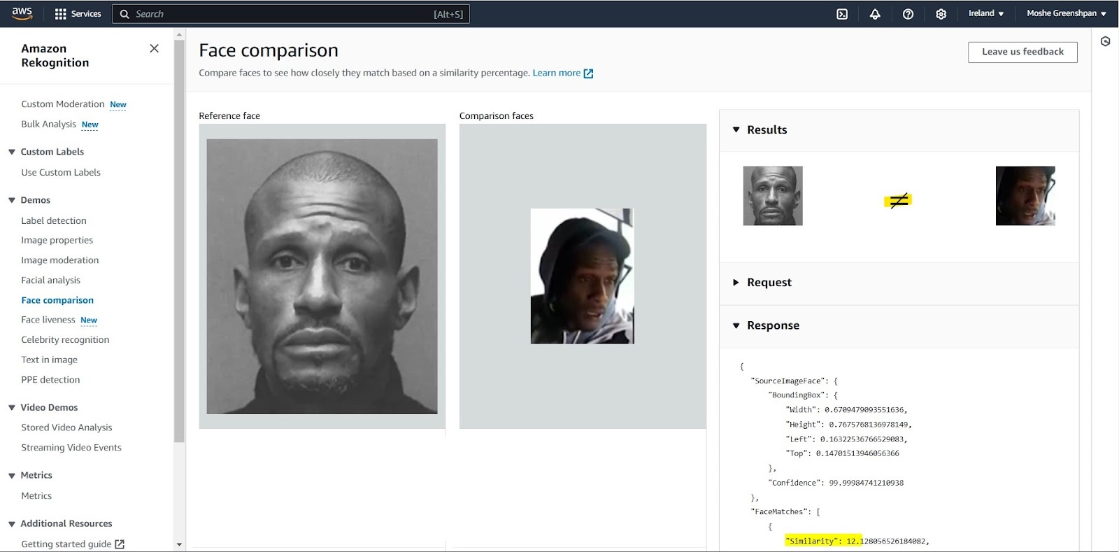Open Stored Video Analysis
Screen dimensions: 1119x552
66,427
